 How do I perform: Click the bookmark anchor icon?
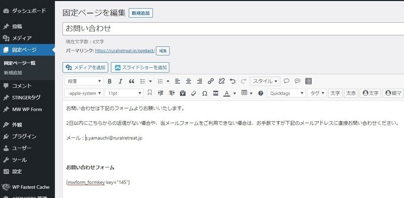click(149, 93)
